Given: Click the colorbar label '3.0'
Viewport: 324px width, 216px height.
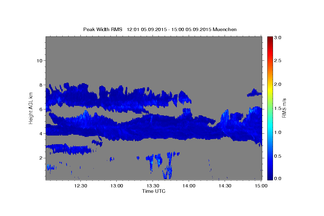Looking at the screenshot, I should coord(278,38).
